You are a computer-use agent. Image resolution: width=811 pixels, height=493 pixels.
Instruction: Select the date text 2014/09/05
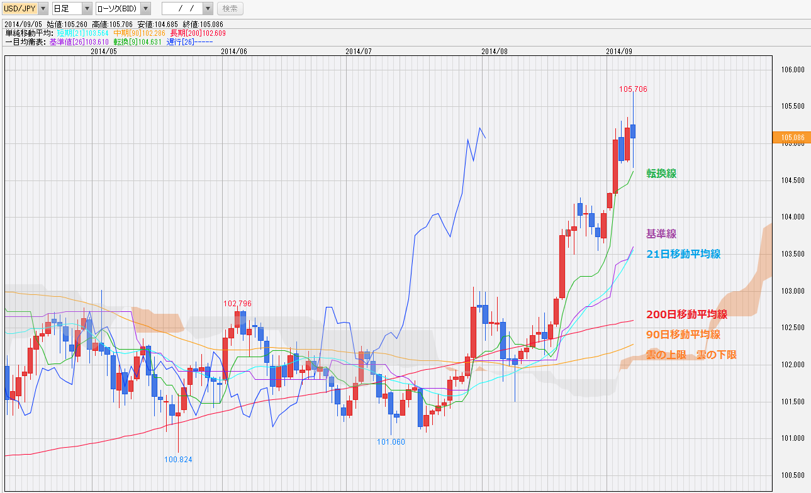pyautogui.click(x=23, y=25)
